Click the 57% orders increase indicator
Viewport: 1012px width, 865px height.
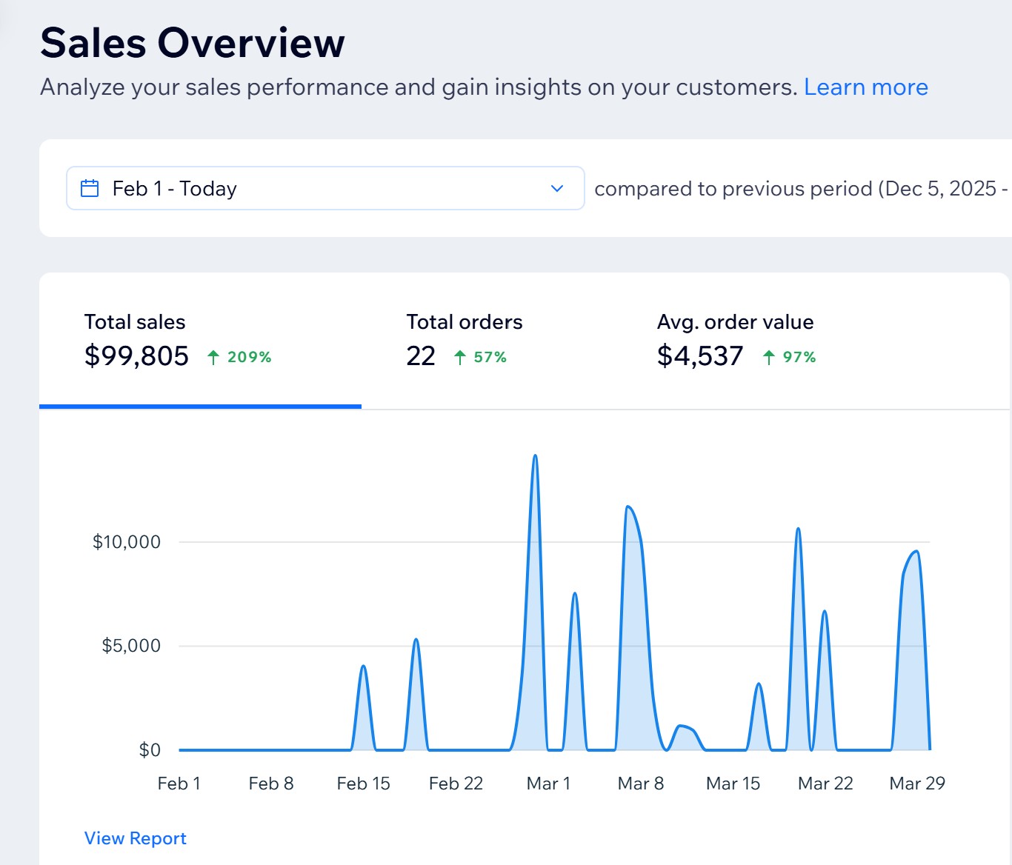coord(490,357)
